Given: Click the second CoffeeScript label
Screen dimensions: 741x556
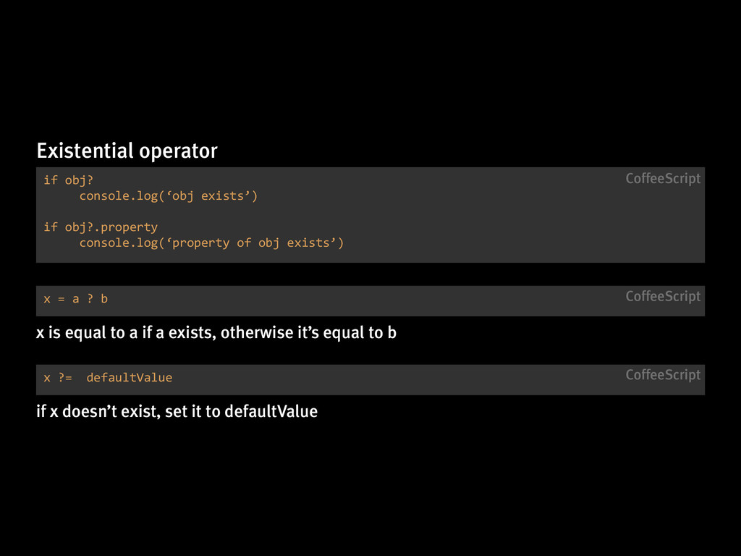Looking at the screenshot, I should pos(663,296).
